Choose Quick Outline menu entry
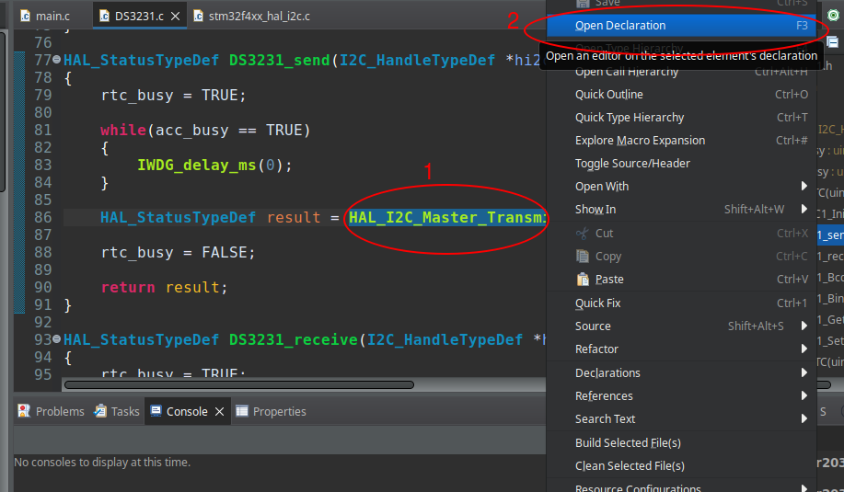844x492 pixels. tap(681, 94)
